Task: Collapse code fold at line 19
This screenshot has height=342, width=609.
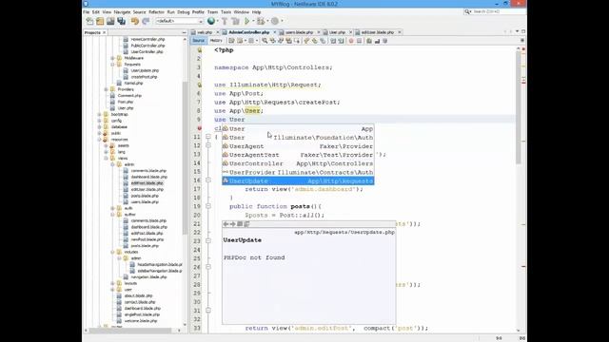Action: tap(208, 206)
